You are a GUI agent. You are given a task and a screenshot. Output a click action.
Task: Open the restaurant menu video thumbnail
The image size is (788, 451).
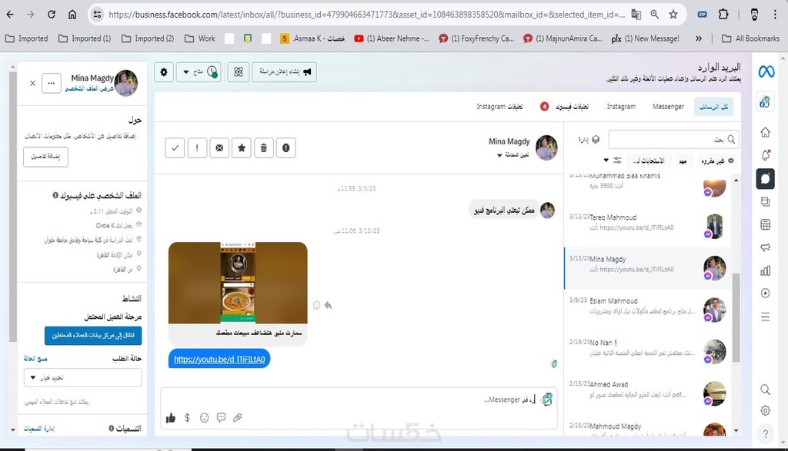click(238, 283)
